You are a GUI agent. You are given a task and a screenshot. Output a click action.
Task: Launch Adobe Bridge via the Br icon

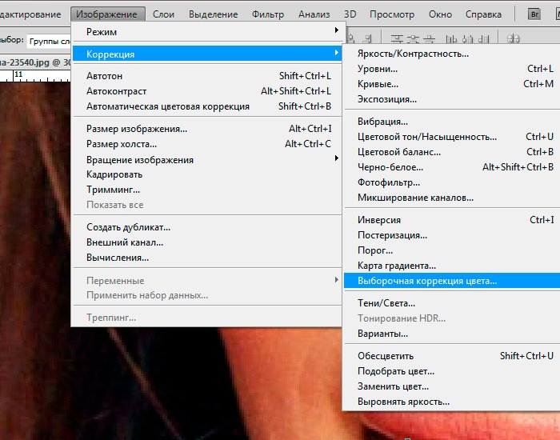534,14
